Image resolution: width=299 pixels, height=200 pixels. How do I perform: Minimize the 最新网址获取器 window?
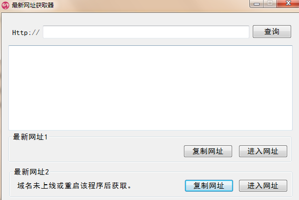pos(257,3)
